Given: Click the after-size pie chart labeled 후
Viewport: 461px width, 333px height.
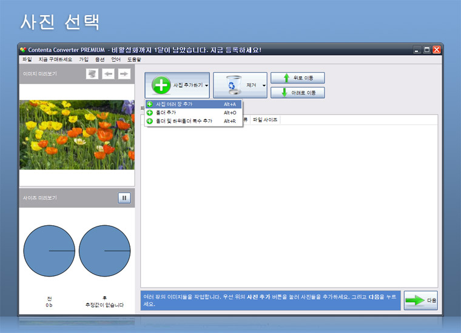Looking at the screenshot, I should pyautogui.click(x=105, y=251).
